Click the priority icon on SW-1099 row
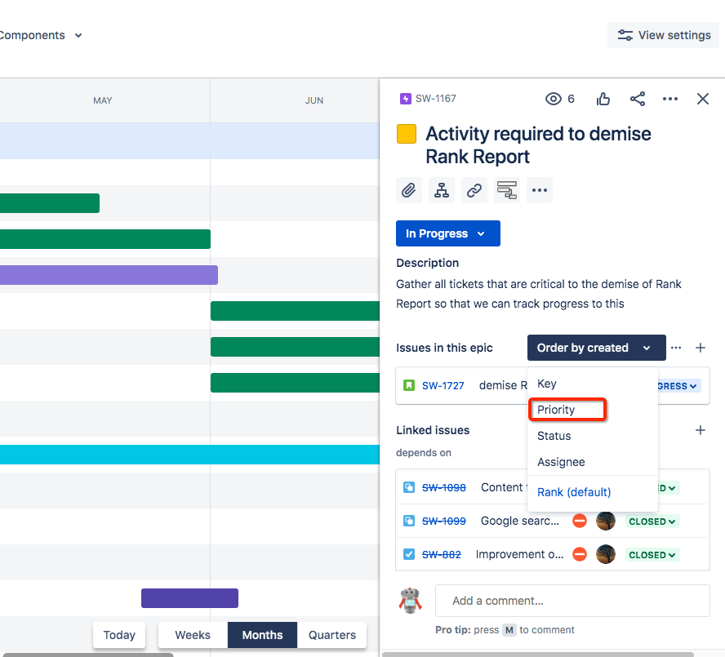This screenshot has height=657, width=725. [x=580, y=521]
